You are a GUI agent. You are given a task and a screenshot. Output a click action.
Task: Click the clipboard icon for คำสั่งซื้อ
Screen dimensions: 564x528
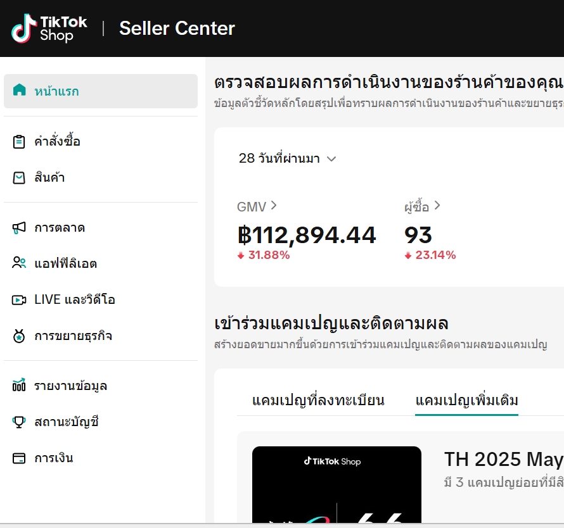pyautogui.click(x=19, y=142)
